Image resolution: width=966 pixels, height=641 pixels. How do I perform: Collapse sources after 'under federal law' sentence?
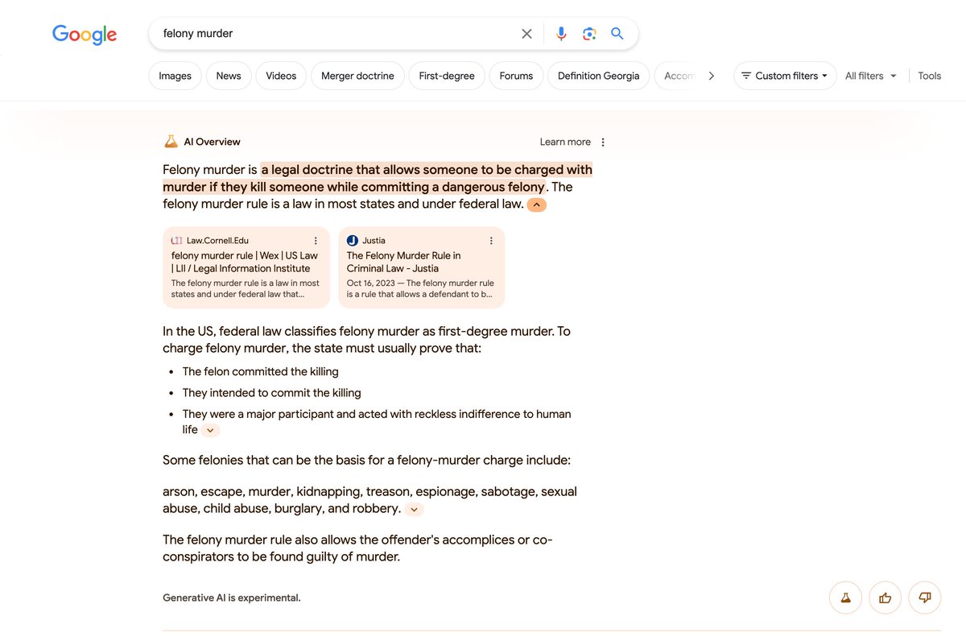(537, 205)
